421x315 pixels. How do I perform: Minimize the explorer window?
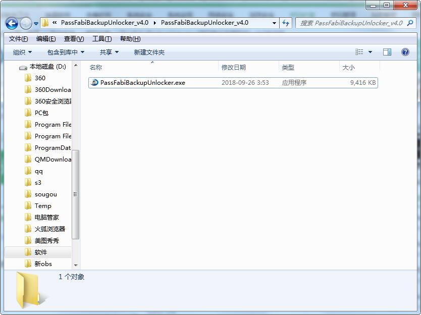tap(373, 5)
